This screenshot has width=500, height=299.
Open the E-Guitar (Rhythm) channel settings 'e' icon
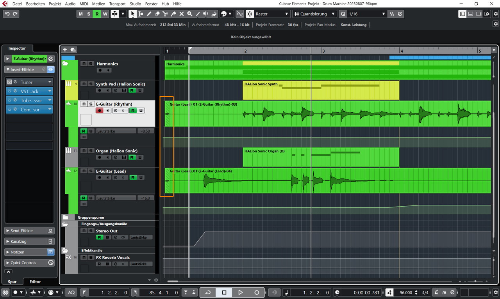click(x=51, y=59)
